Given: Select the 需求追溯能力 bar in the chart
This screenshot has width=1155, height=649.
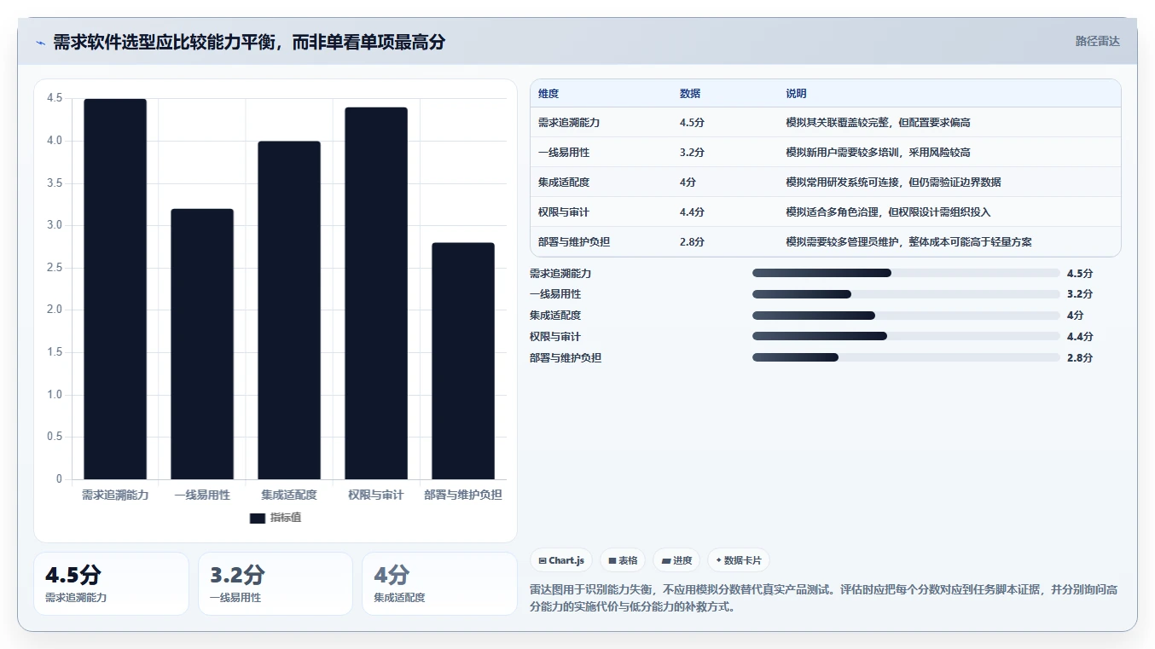Looking at the screenshot, I should (115, 289).
